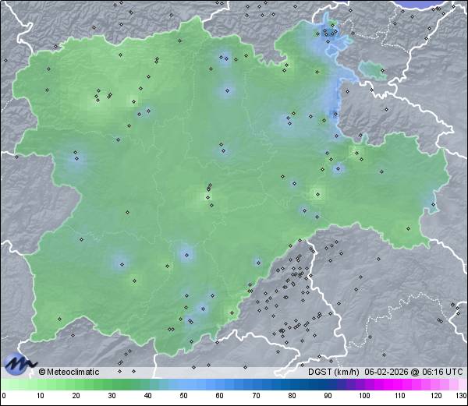
Task: Click the northernmost central blue-haloed station marker
Action: (225, 58)
